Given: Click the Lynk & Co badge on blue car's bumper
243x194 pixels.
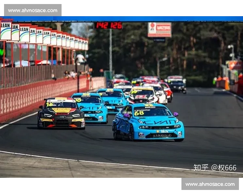Looking at the screenshot, I should pos(162,135).
